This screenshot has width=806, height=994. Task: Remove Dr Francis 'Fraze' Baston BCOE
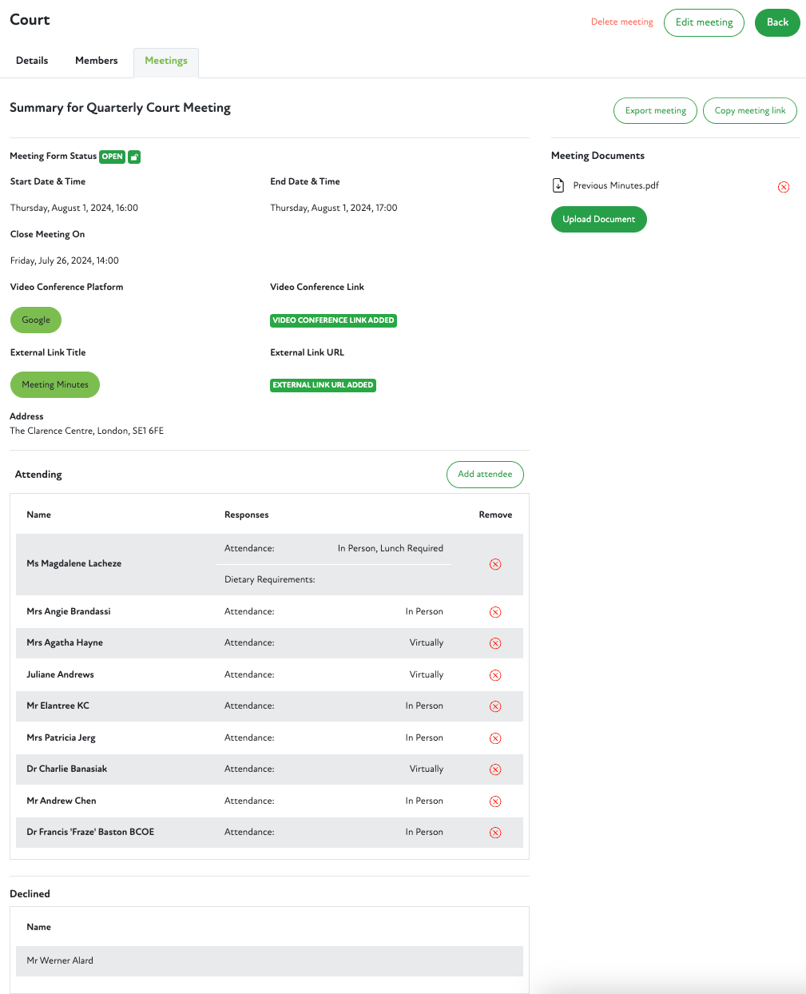point(495,833)
